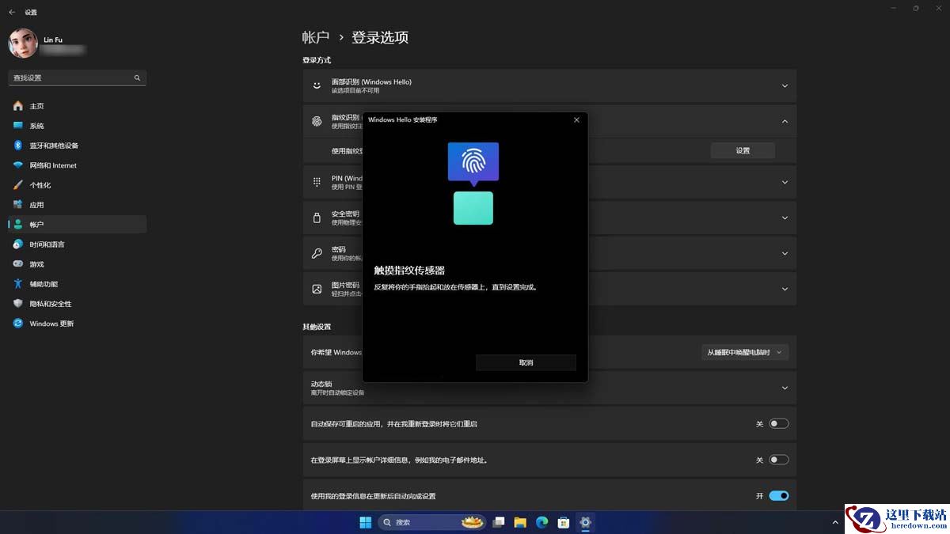
Task: Click the Settings gear on the taskbar
Action: tap(585, 522)
